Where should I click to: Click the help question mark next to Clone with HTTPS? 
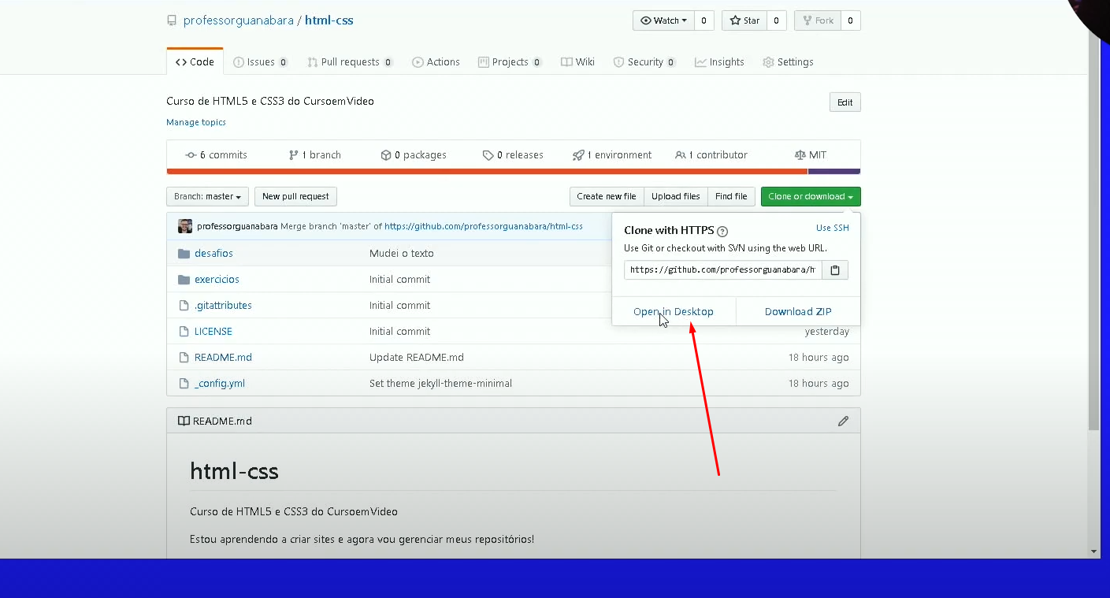point(722,232)
